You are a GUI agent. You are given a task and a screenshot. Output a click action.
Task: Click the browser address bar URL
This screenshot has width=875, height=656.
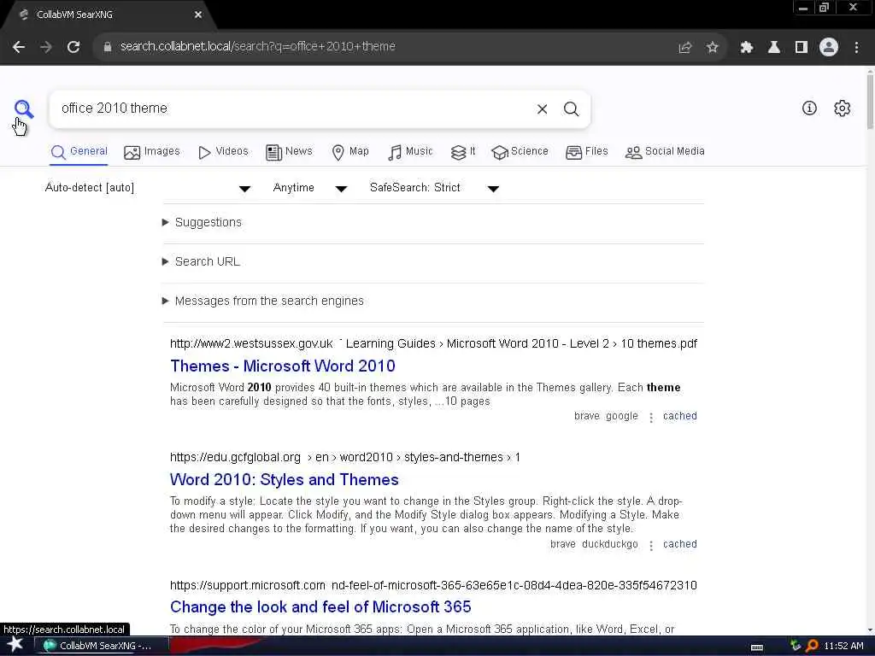tap(258, 47)
